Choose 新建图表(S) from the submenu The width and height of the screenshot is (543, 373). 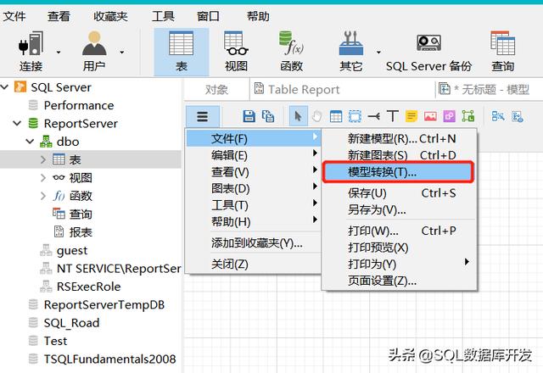(400, 155)
